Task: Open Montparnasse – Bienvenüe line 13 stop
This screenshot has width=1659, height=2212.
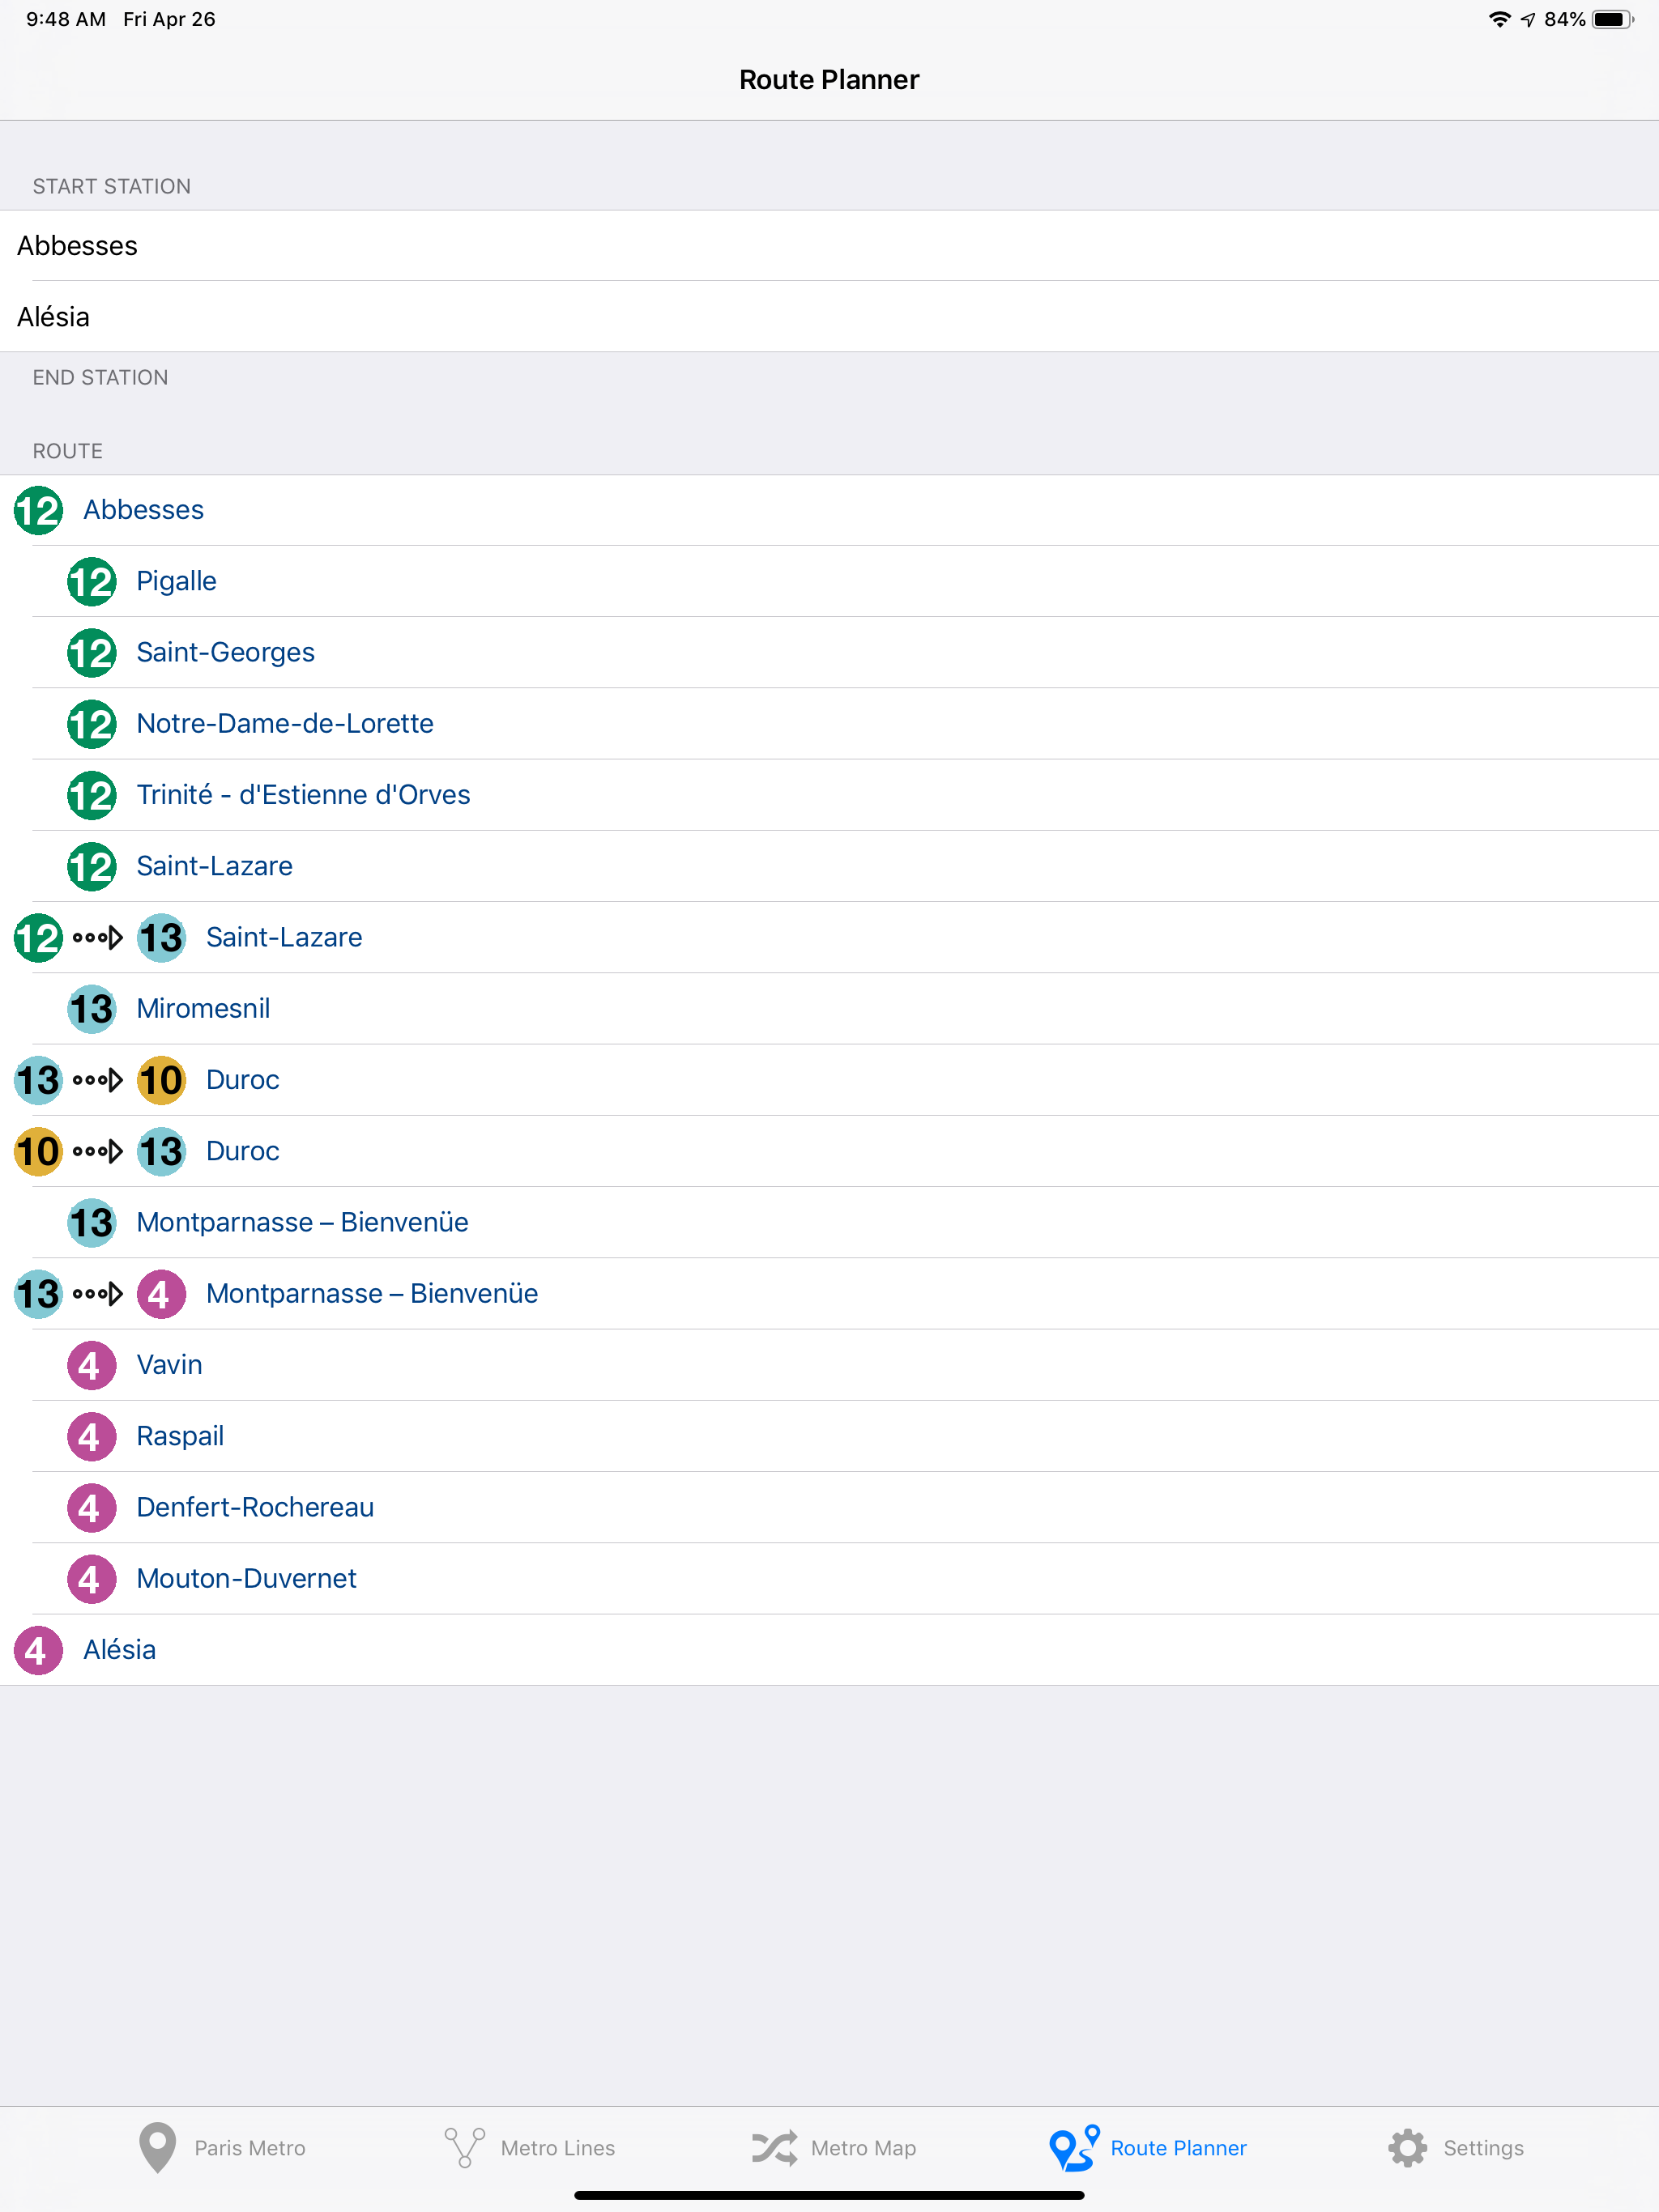Action: click(829, 1222)
